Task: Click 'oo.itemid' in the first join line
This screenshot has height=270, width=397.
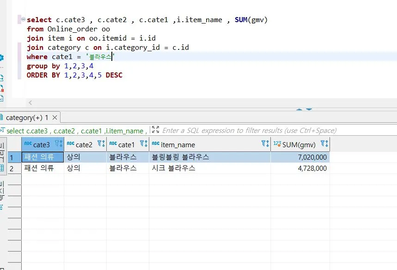Action: coord(108,38)
